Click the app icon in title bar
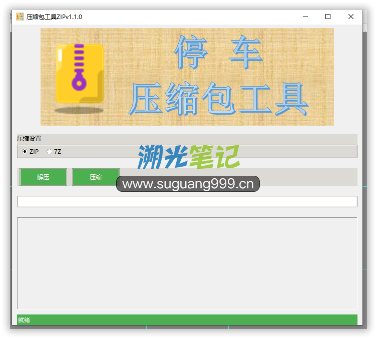 point(20,17)
